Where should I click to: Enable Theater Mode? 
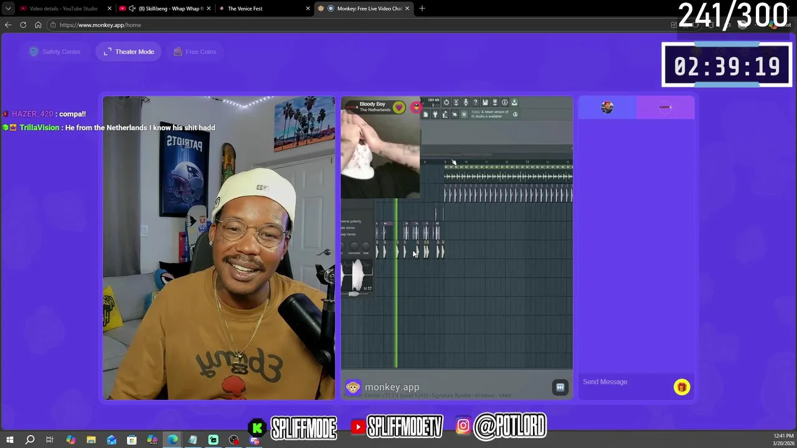(x=128, y=52)
